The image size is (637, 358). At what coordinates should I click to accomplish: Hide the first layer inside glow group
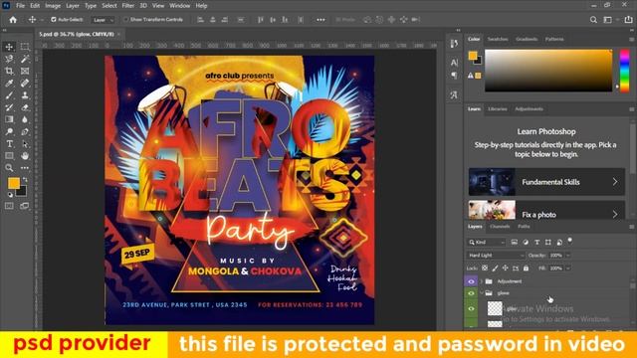[471, 308]
